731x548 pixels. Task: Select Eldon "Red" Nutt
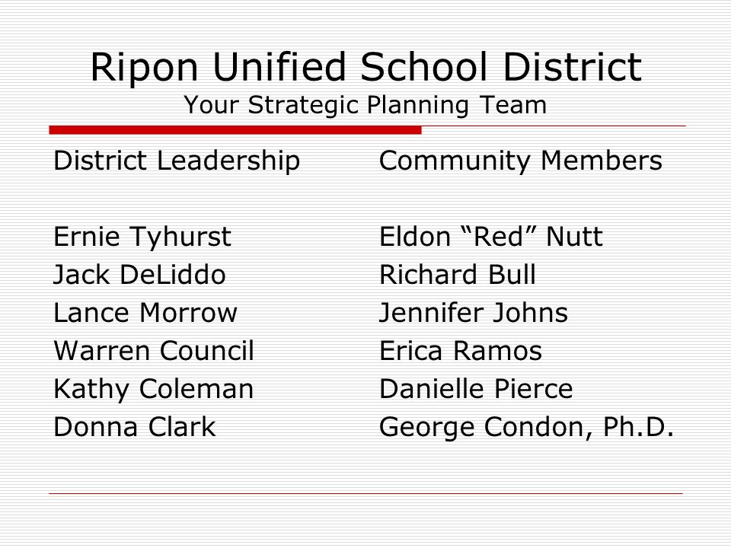click(x=491, y=237)
